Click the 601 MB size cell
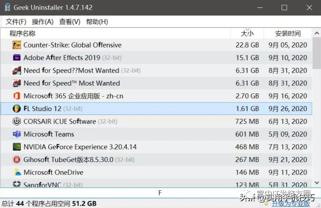Viewport: 321px width, 208px height. tap(247, 134)
